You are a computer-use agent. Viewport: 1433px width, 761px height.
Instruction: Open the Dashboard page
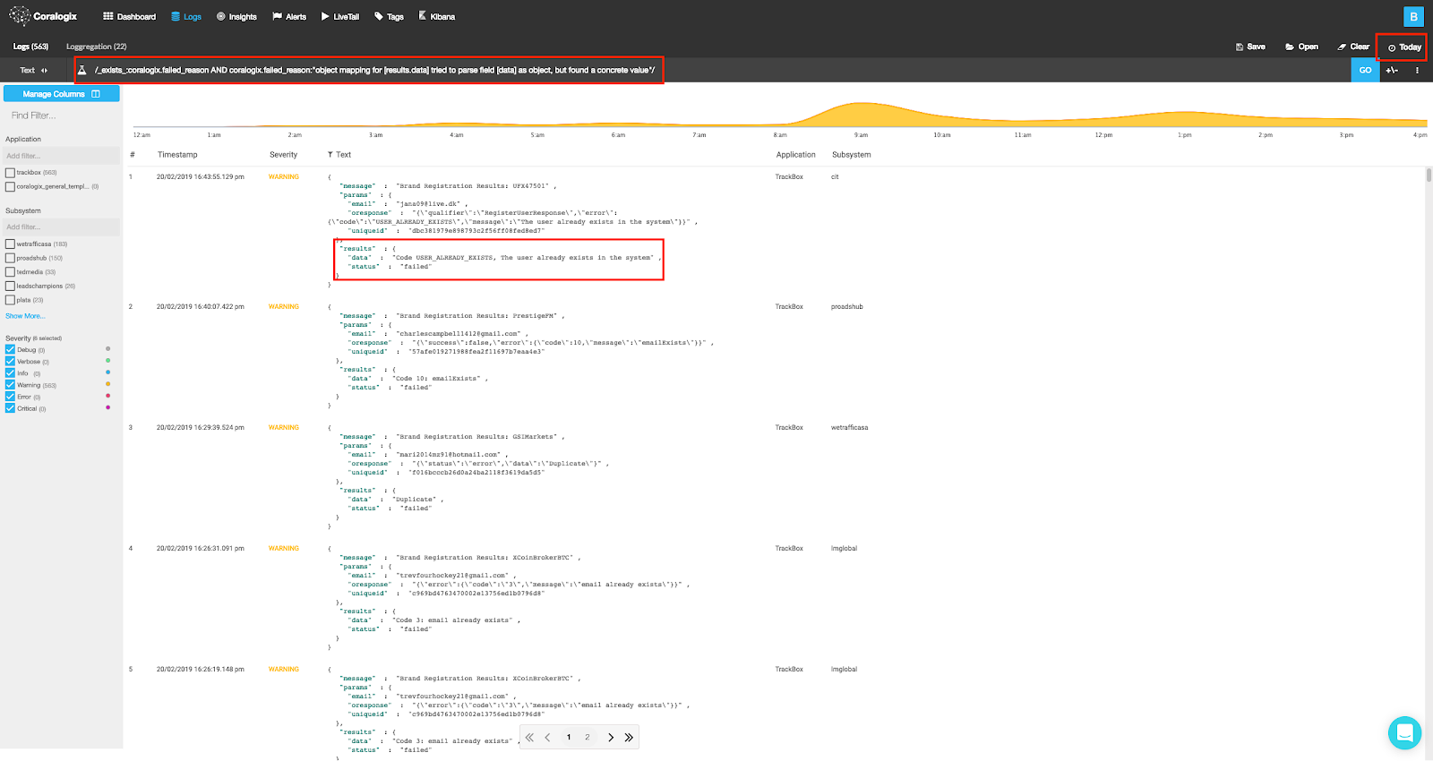129,16
